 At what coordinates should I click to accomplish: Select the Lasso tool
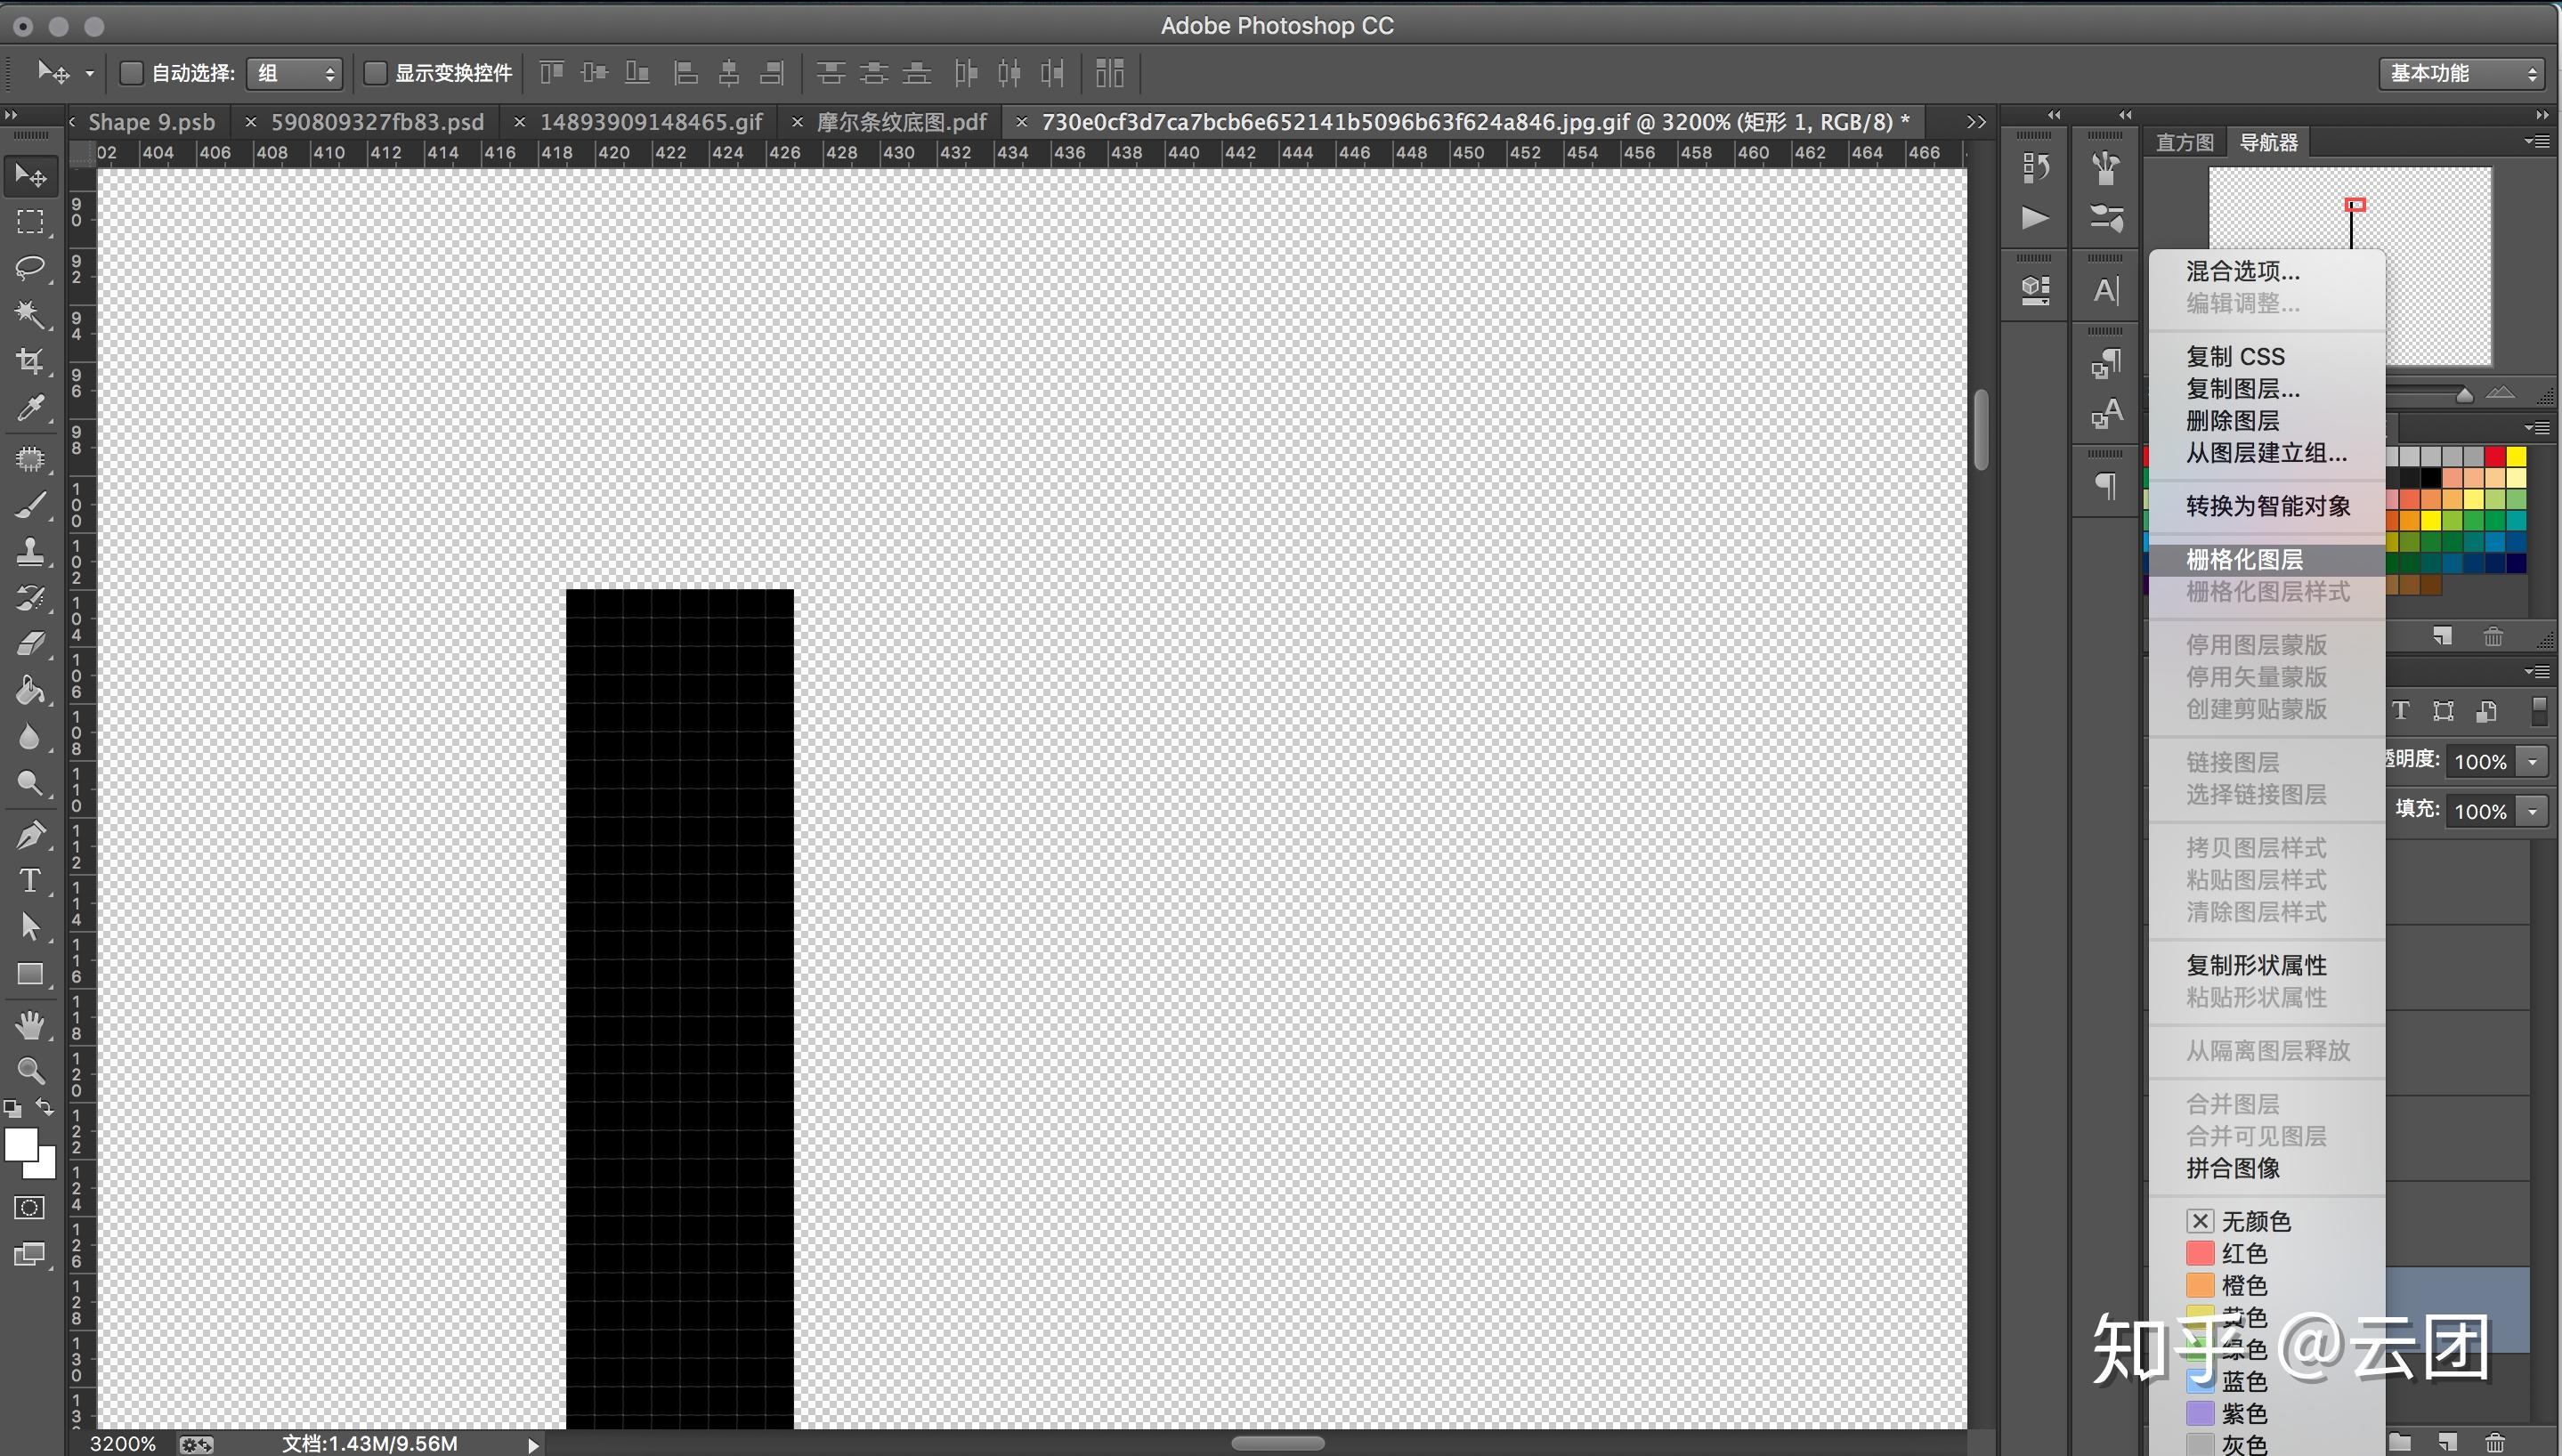[30, 268]
